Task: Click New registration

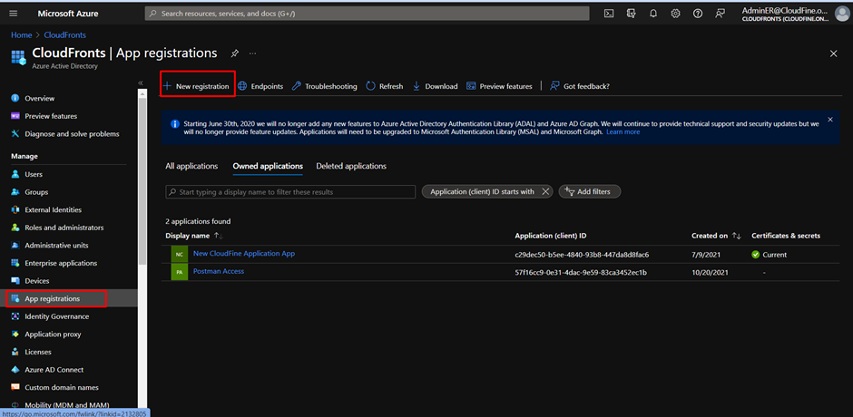Action: [196, 86]
